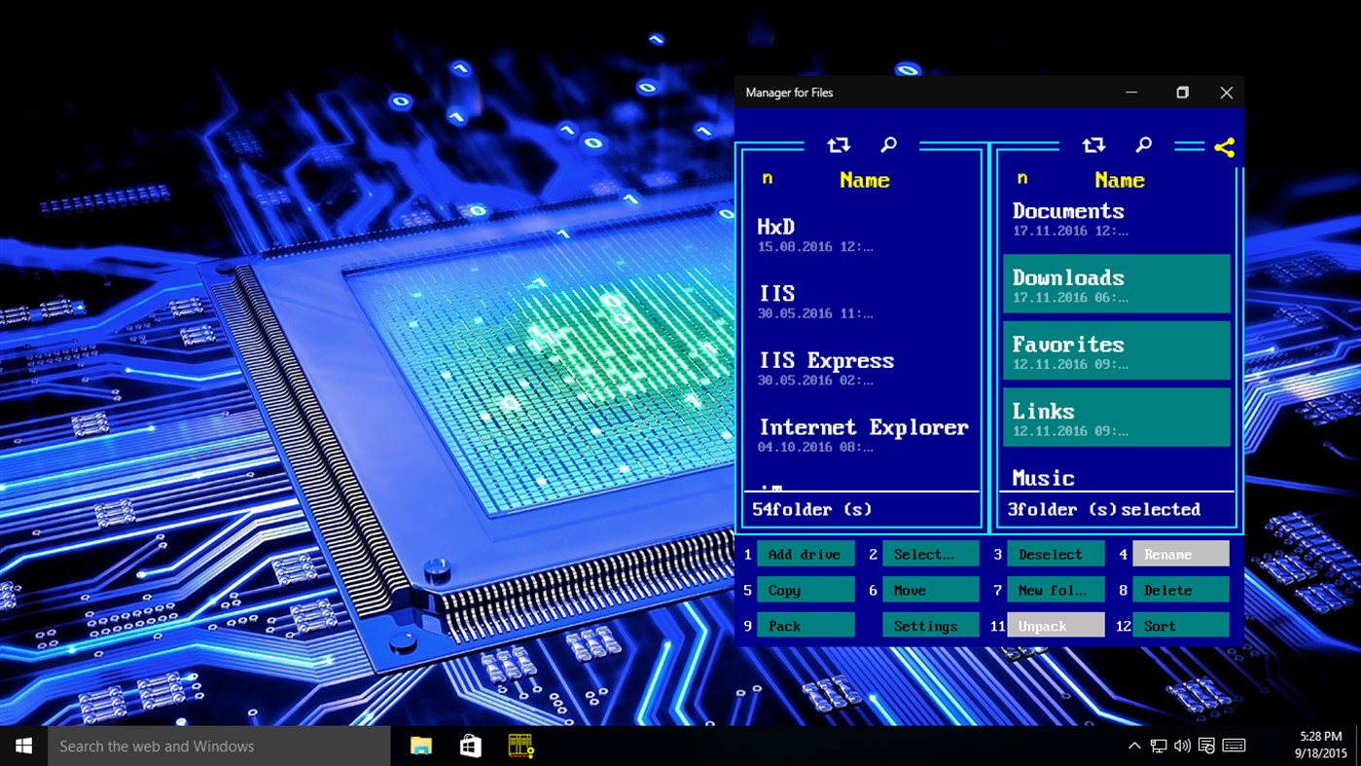The height and width of the screenshot is (766, 1361).
Task: Select the IIS Express folder
Action: coord(861,369)
